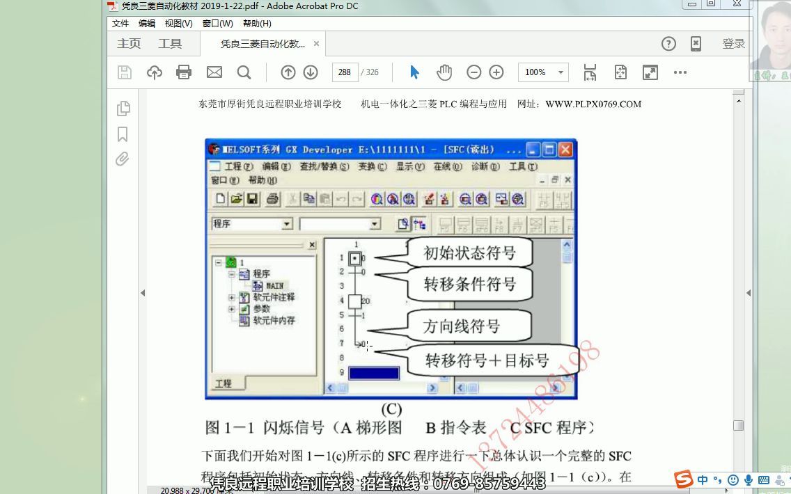Email the PDF via the envelope icon

[214, 72]
